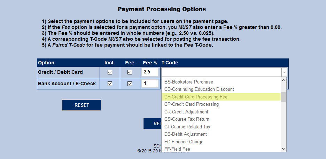The width and height of the screenshot is (326, 159).
Task: Pick DB-Debit Adjustment option
Action: click(185, 134)
